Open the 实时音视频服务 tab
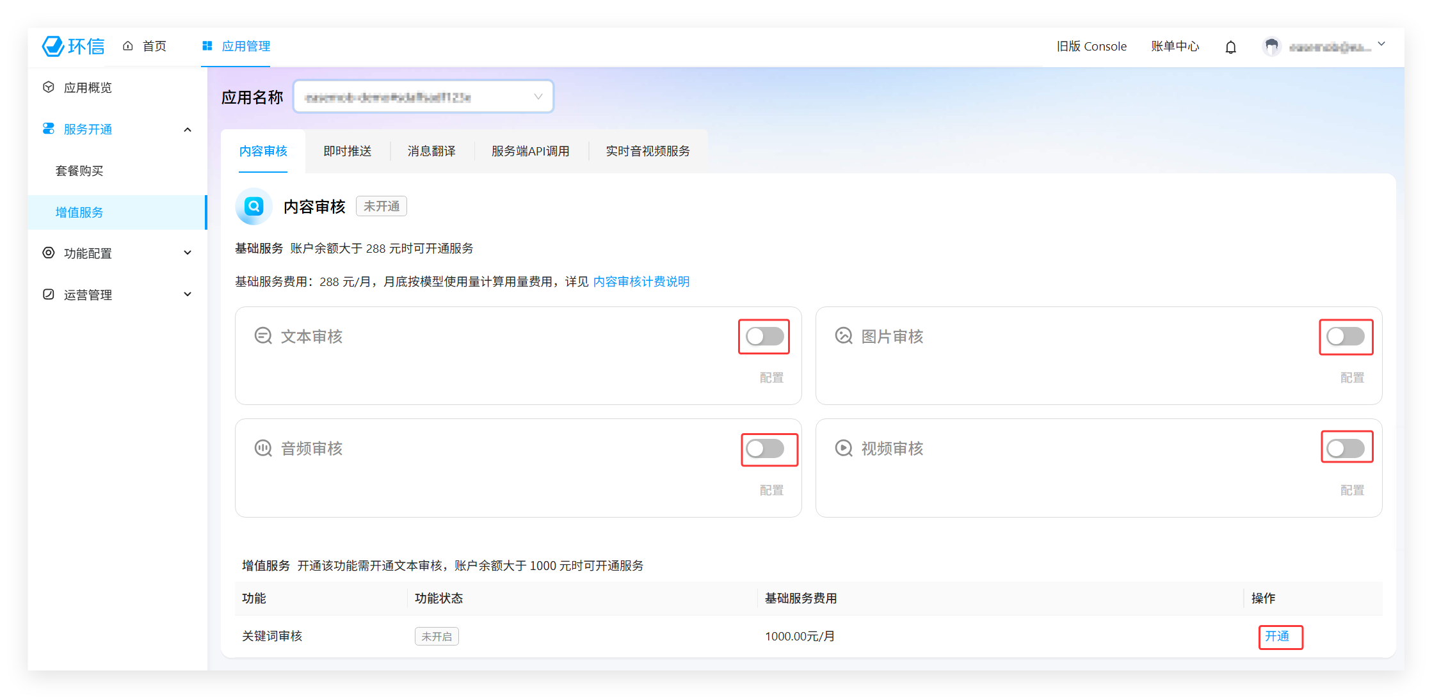Viewport: 1432px width, 698px height. pos(648,151)
